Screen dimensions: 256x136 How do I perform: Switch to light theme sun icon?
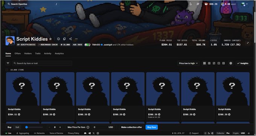(206, 133)
